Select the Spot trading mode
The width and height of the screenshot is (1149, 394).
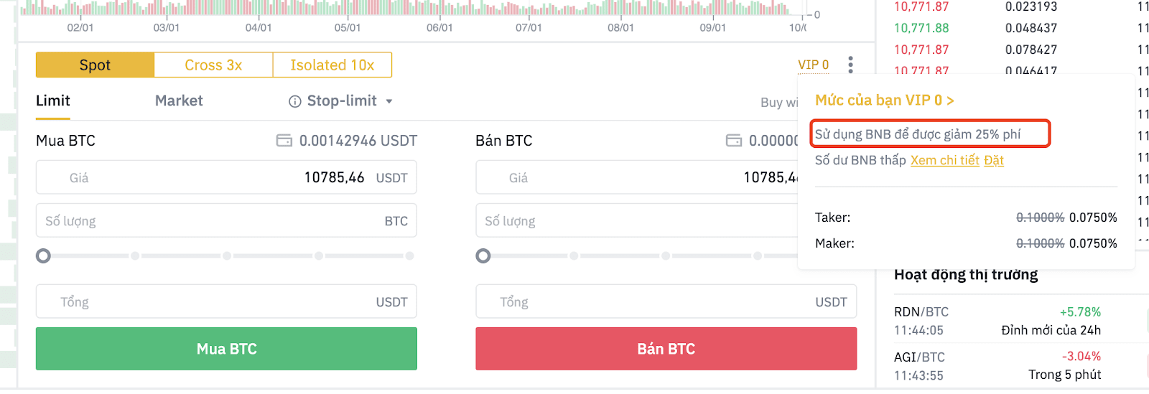[95, 65]
